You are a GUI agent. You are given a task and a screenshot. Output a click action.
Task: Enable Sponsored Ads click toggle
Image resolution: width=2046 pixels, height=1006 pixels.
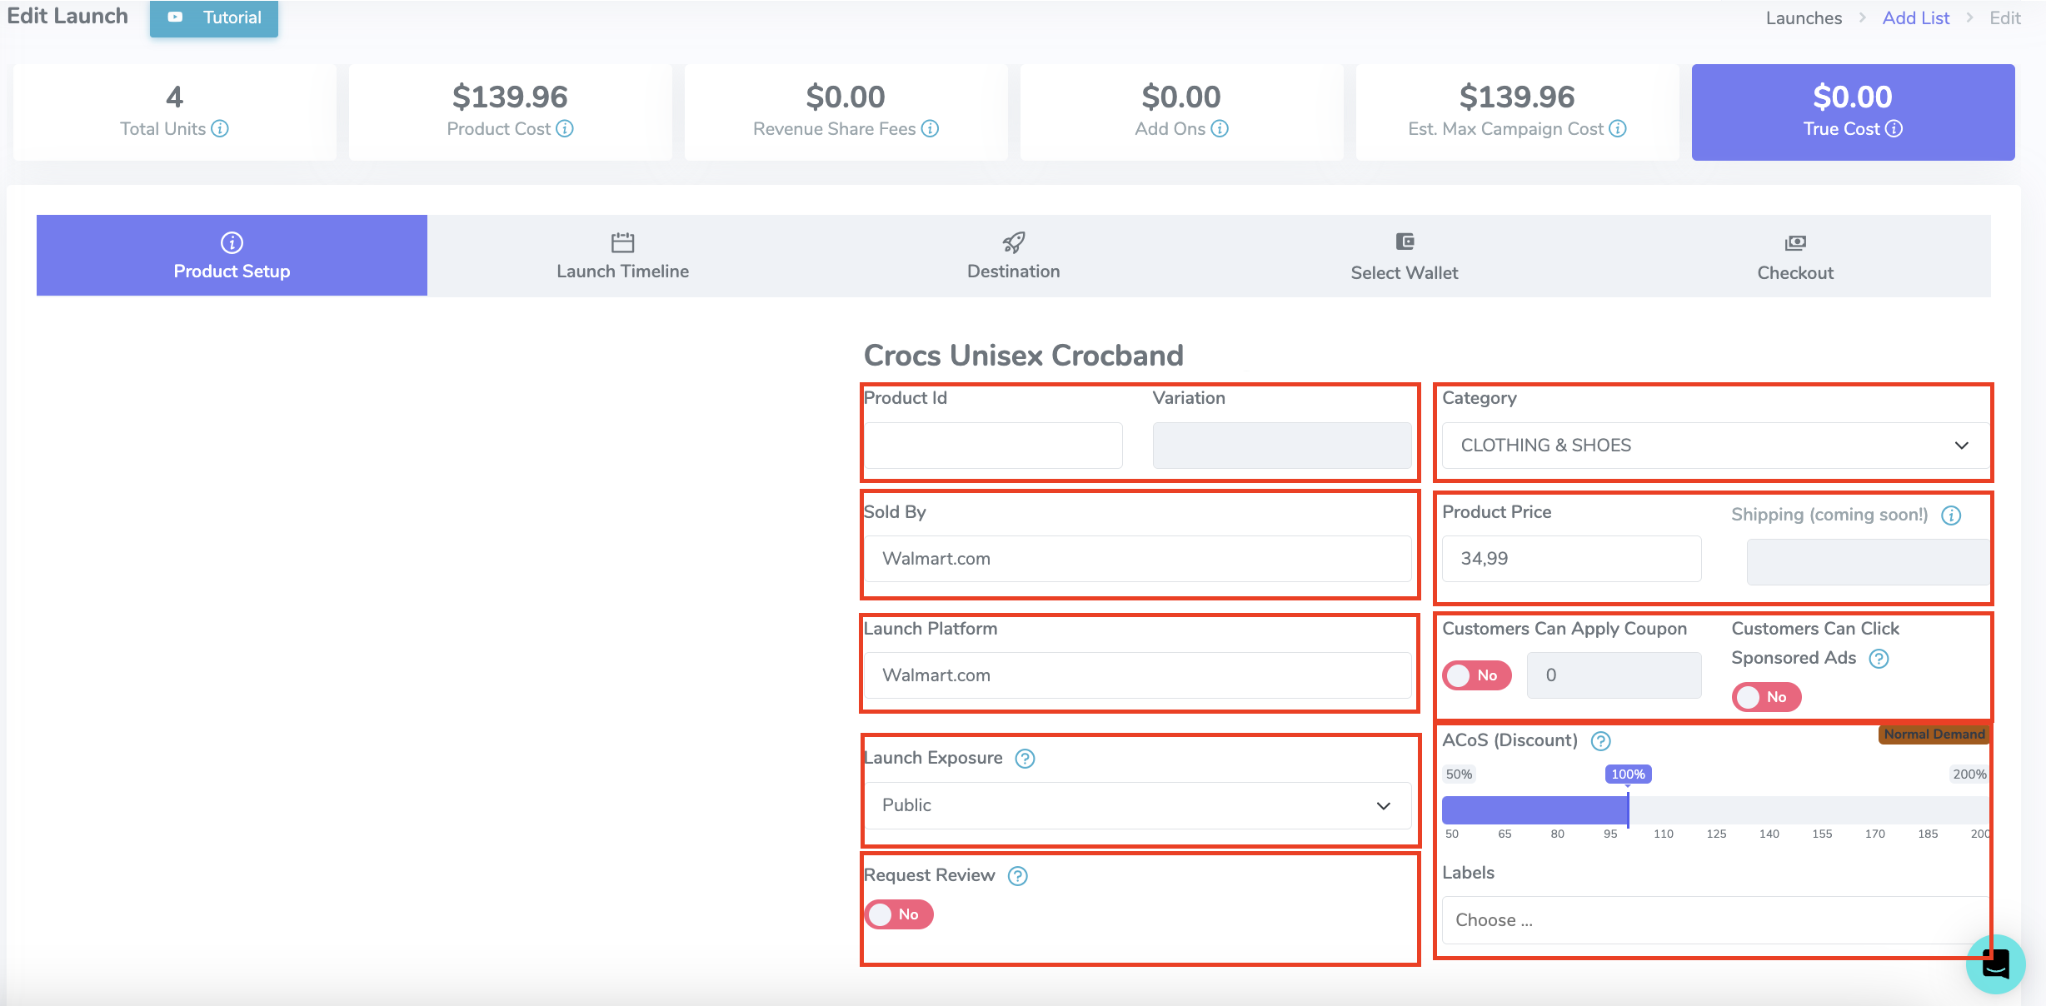[x=1766, y=697]
